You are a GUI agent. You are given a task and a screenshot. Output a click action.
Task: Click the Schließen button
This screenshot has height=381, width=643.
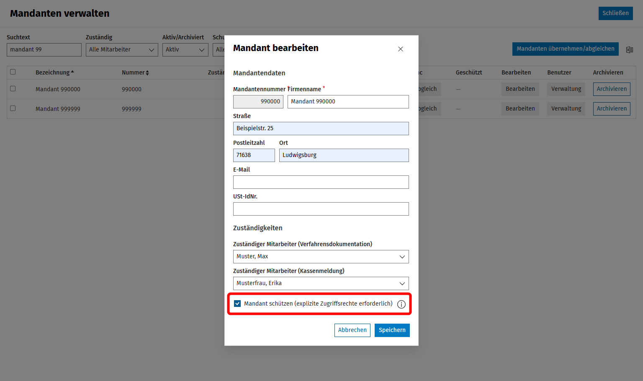pyautogui.click(x=615, y=13)
